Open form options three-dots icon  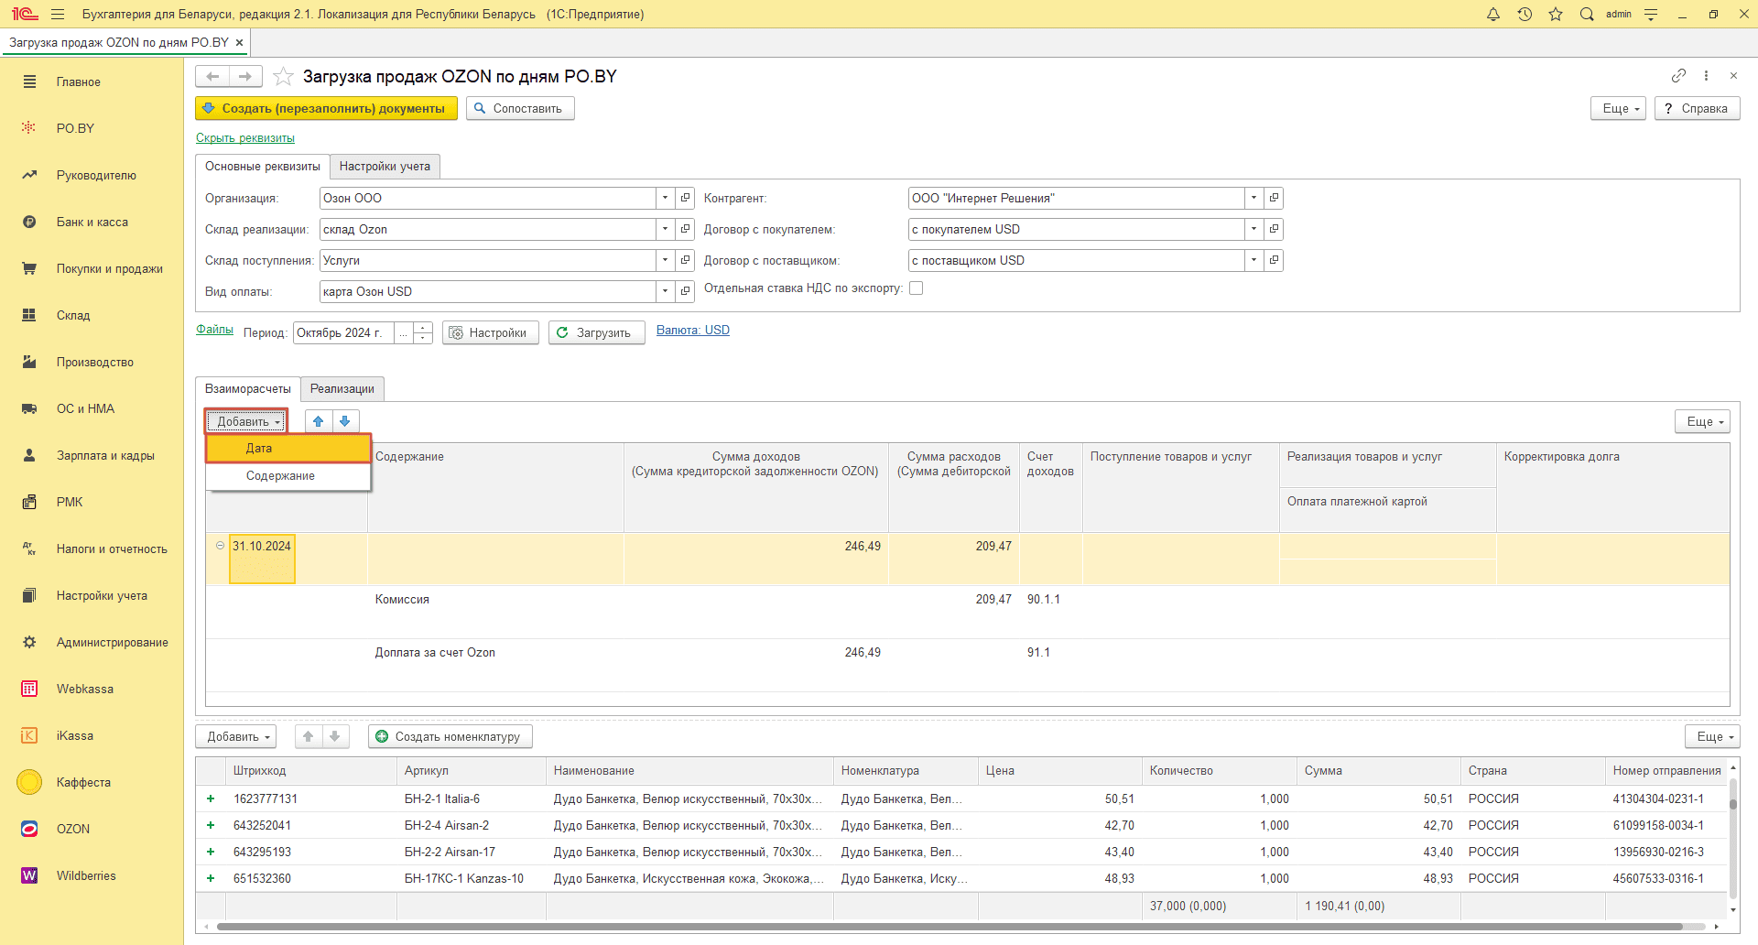[x=1706, y=75]
